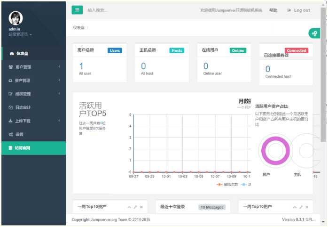Expand the 资产管理 submenu arrow
Viewport: 328px width, 227px height.
59,80
